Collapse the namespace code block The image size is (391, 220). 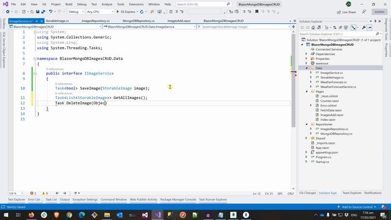tap(35, 59)
